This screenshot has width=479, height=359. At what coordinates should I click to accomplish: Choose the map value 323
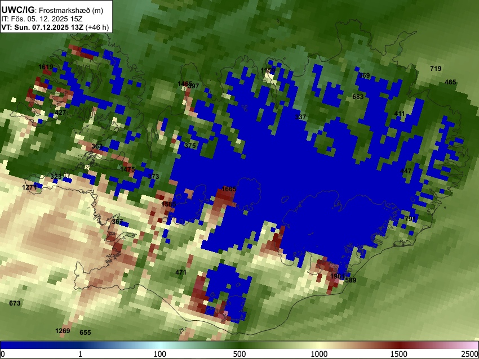(x=56, y=177)
